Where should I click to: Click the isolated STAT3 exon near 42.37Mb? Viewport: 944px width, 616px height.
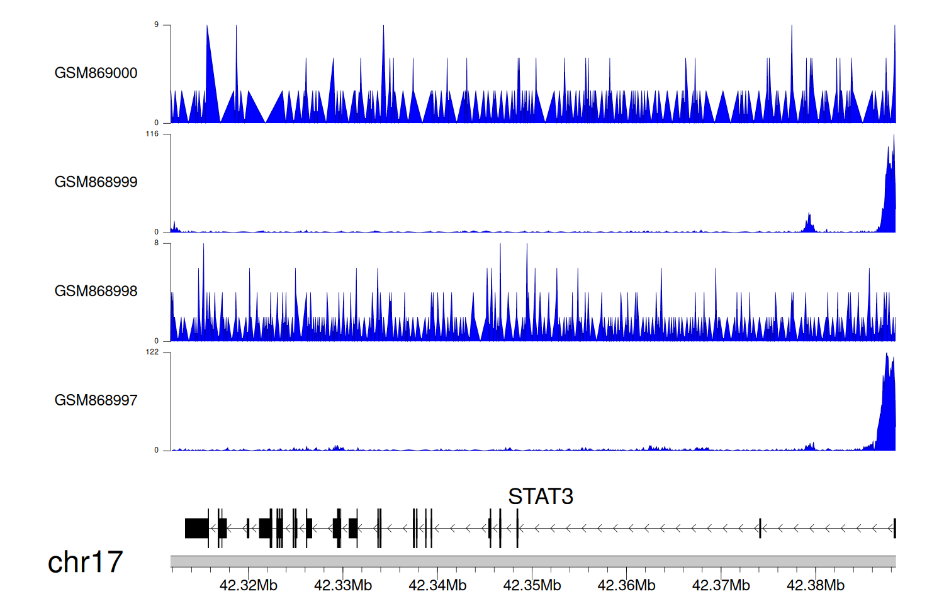tap(760, 528)
